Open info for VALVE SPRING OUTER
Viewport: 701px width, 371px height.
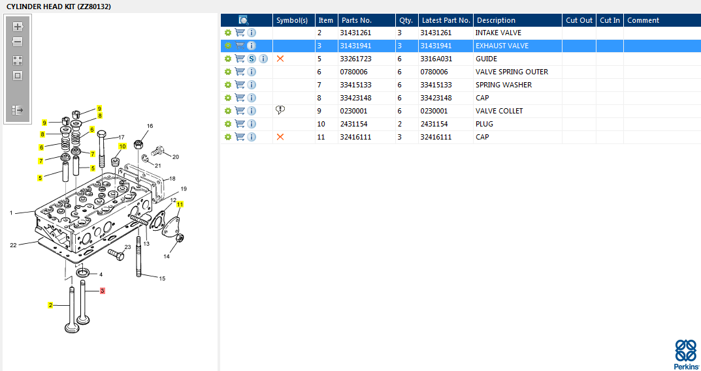point(252,72)
